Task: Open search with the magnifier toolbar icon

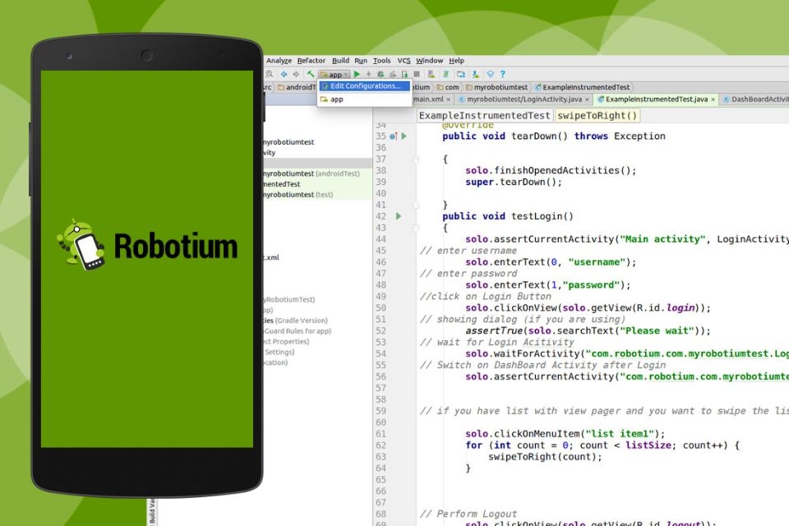Action: [269, 74]
